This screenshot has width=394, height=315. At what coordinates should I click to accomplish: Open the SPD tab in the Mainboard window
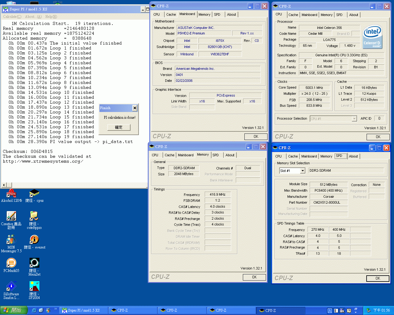[x=217, y=14]
